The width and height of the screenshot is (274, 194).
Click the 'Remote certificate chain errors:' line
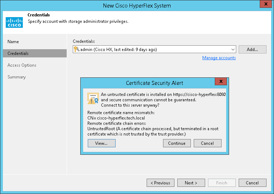pos(117,123)
